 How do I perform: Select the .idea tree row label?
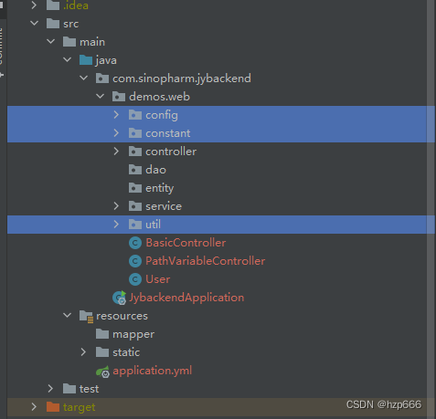76,5
